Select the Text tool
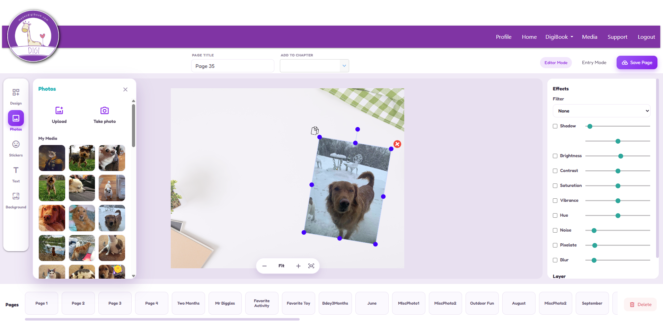The image size is (663, 324). 16,170
